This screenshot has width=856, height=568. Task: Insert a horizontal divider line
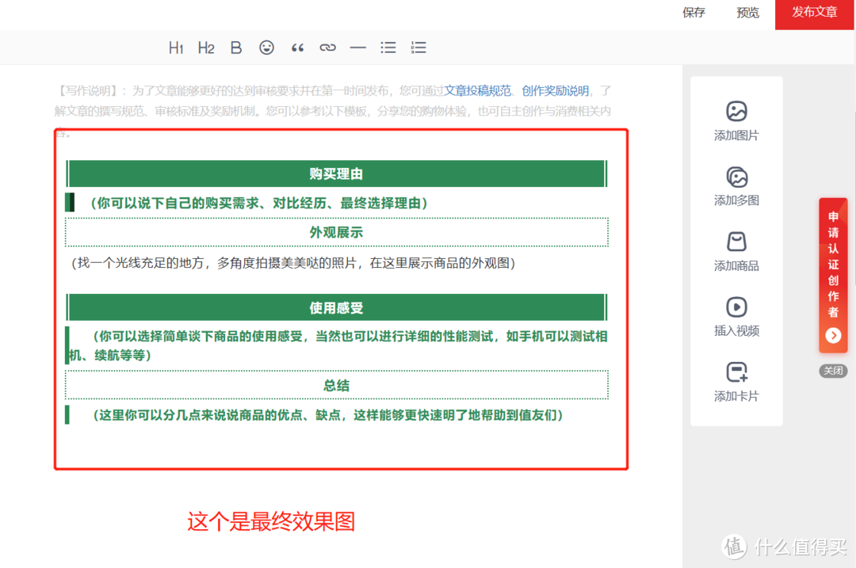[357, 48]
